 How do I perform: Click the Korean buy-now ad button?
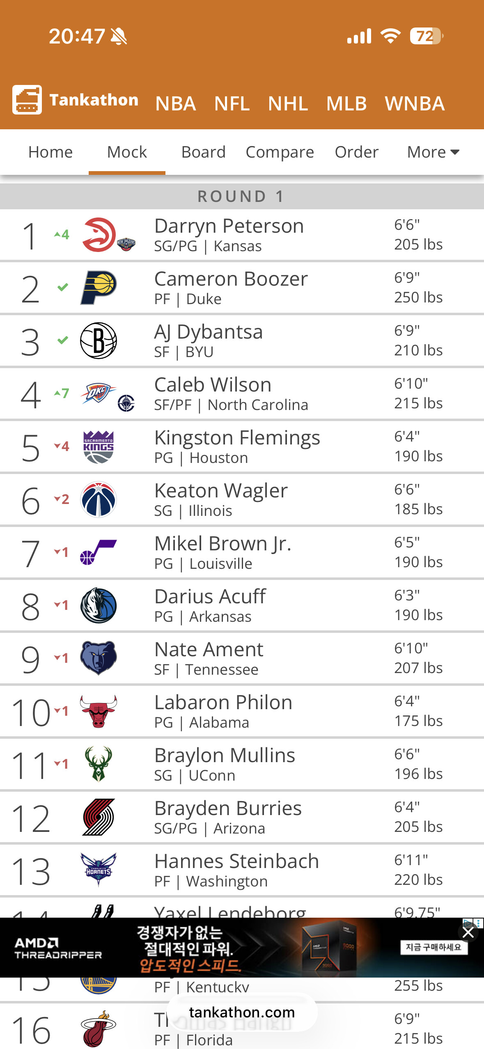tap(434, 947)
